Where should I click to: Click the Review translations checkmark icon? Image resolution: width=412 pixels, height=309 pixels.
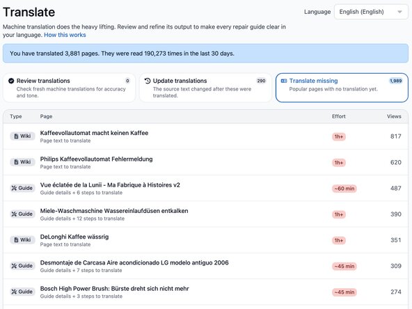click(x=11, y=81)
